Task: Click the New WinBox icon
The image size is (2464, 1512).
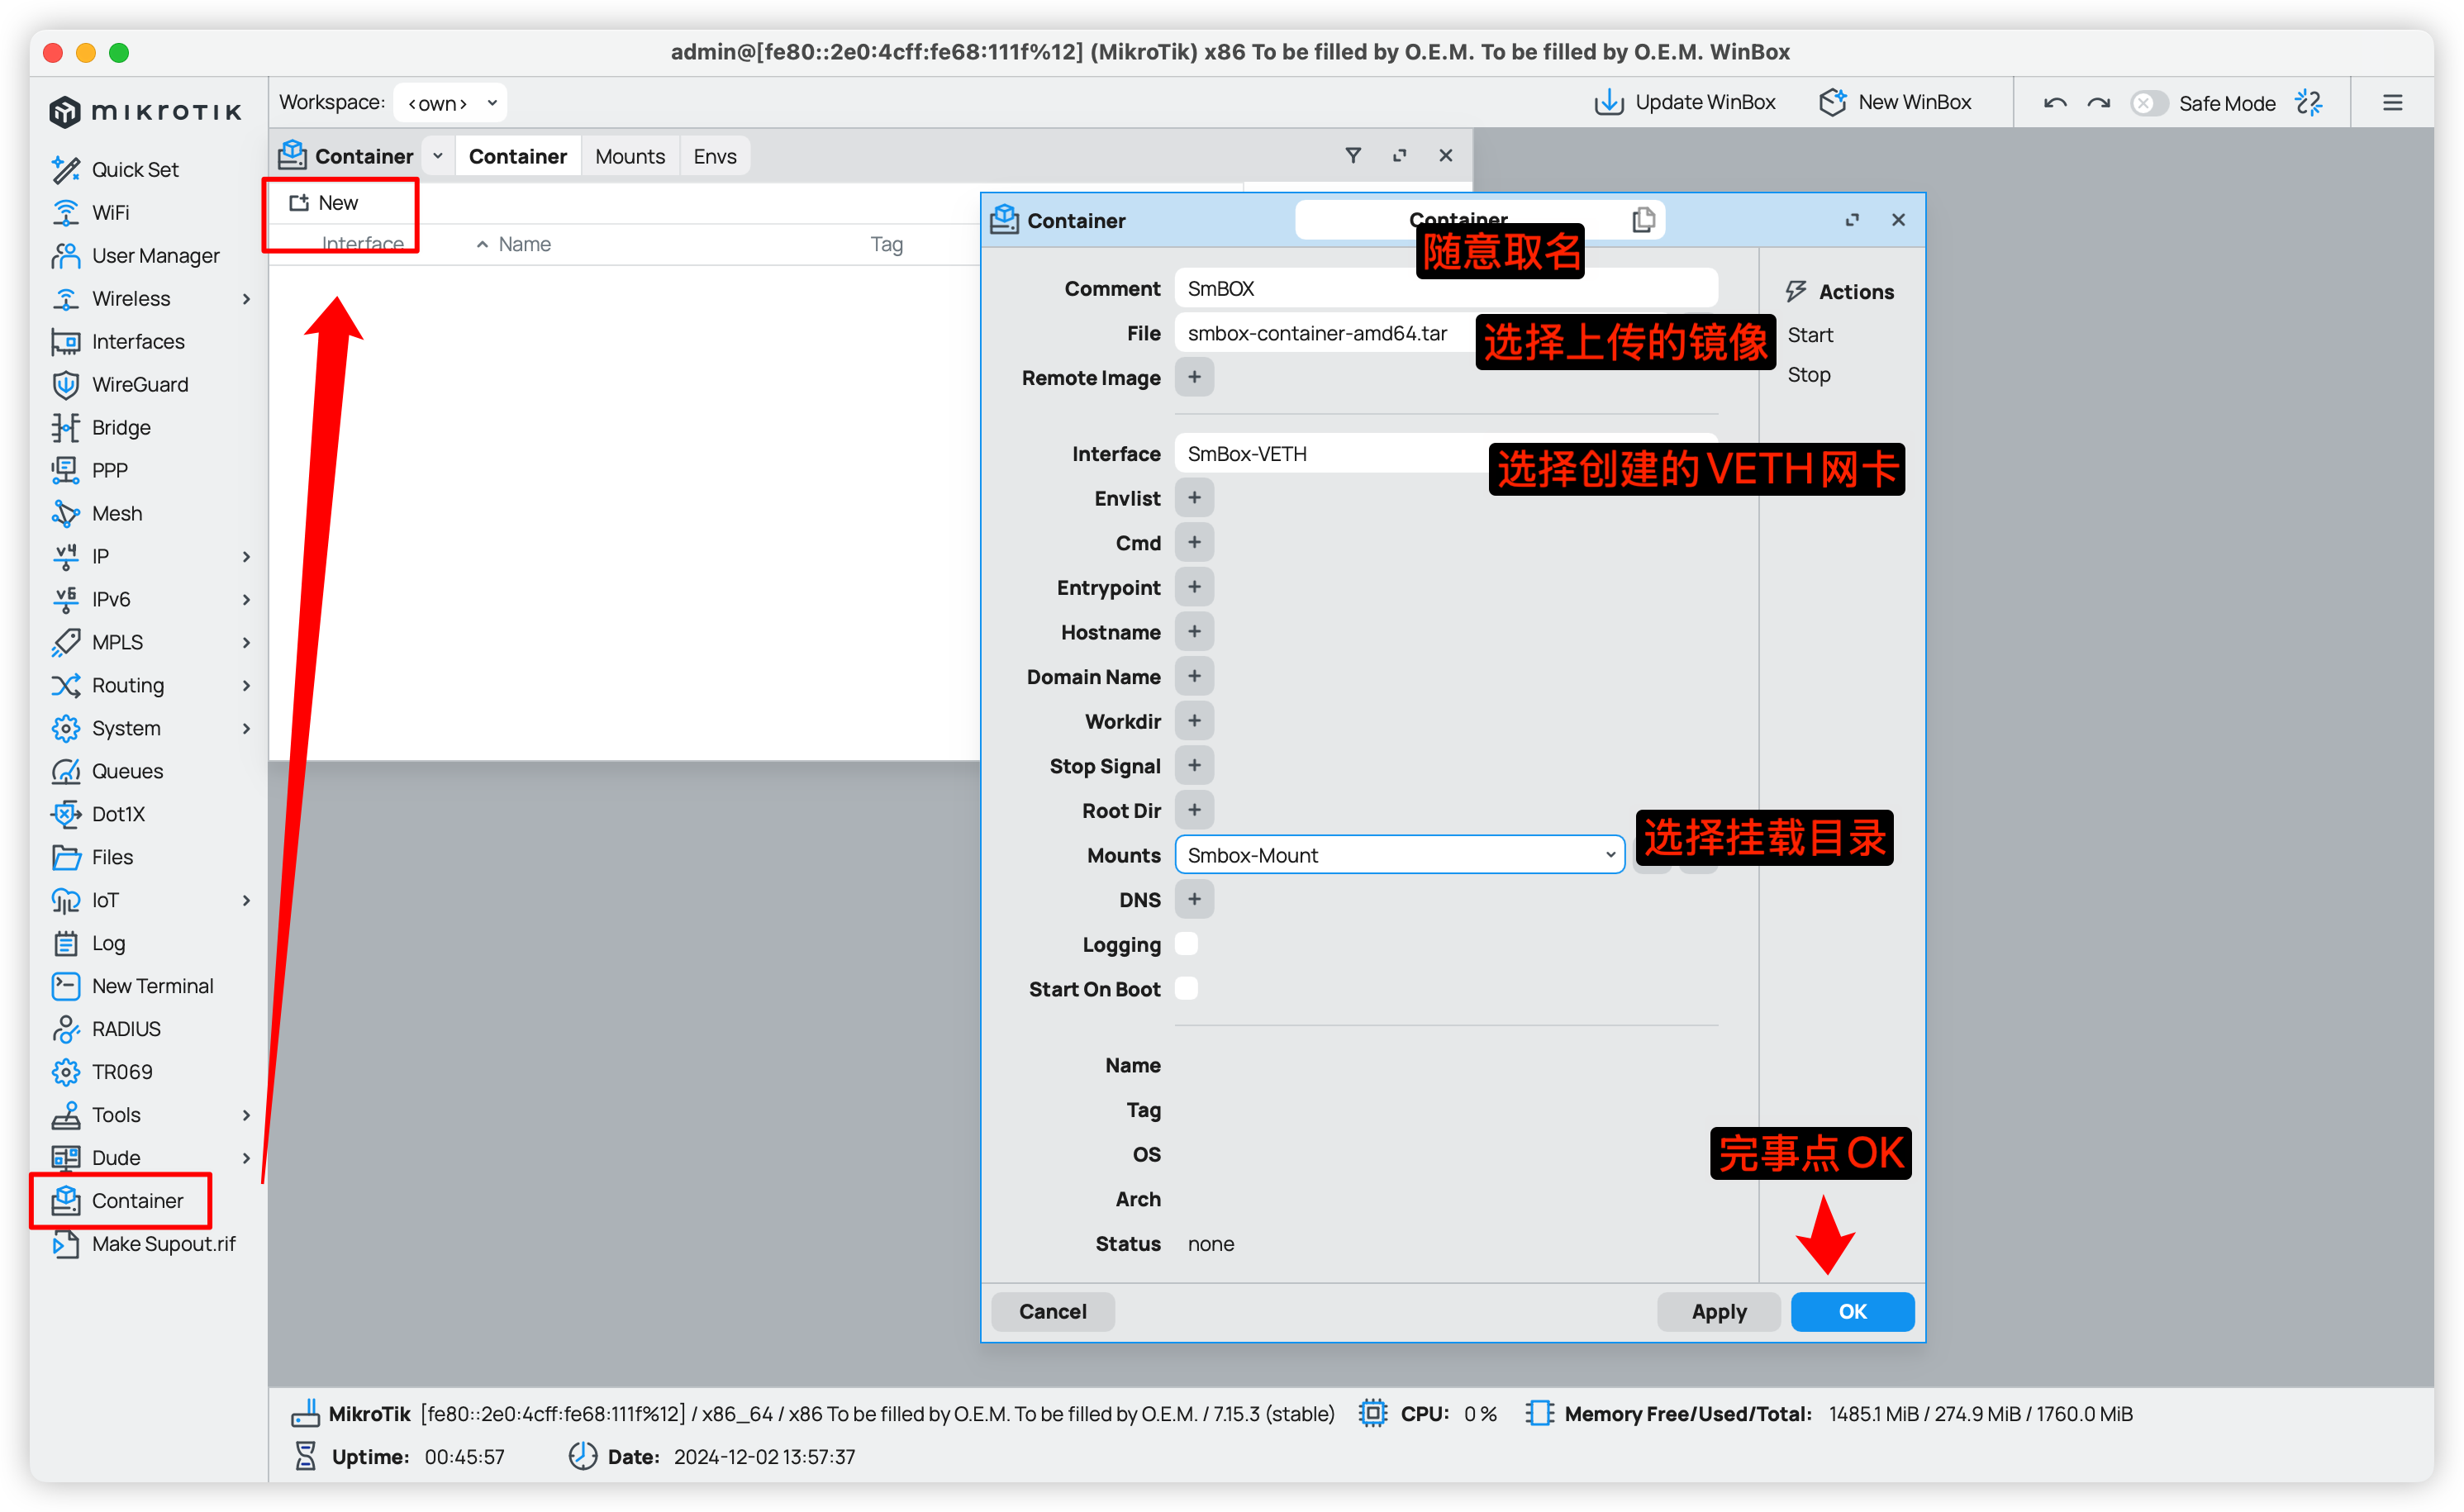Action: (1832, 102)
